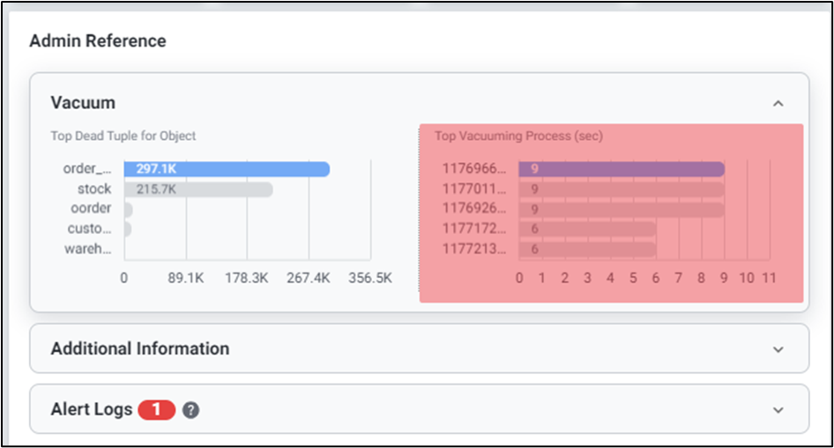Click the 1177172 vacuuming process bar

(x=587, y=229)
